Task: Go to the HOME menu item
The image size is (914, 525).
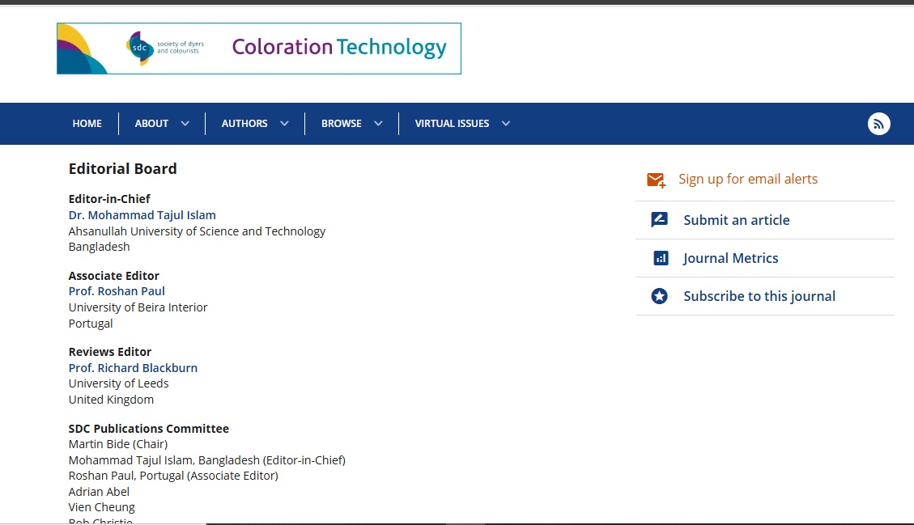Action: 87,124
